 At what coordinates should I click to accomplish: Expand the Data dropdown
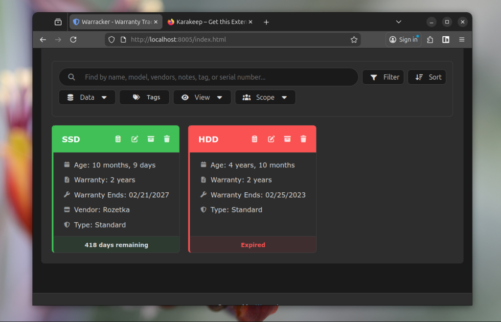coord(87,97)
